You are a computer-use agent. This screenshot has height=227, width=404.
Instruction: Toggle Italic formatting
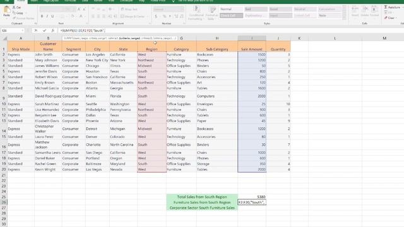[x=47, y=16]
